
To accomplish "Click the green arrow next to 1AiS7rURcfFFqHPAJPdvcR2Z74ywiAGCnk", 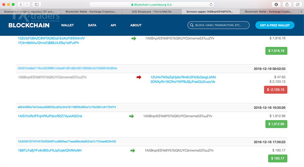I will click(131, 116).
